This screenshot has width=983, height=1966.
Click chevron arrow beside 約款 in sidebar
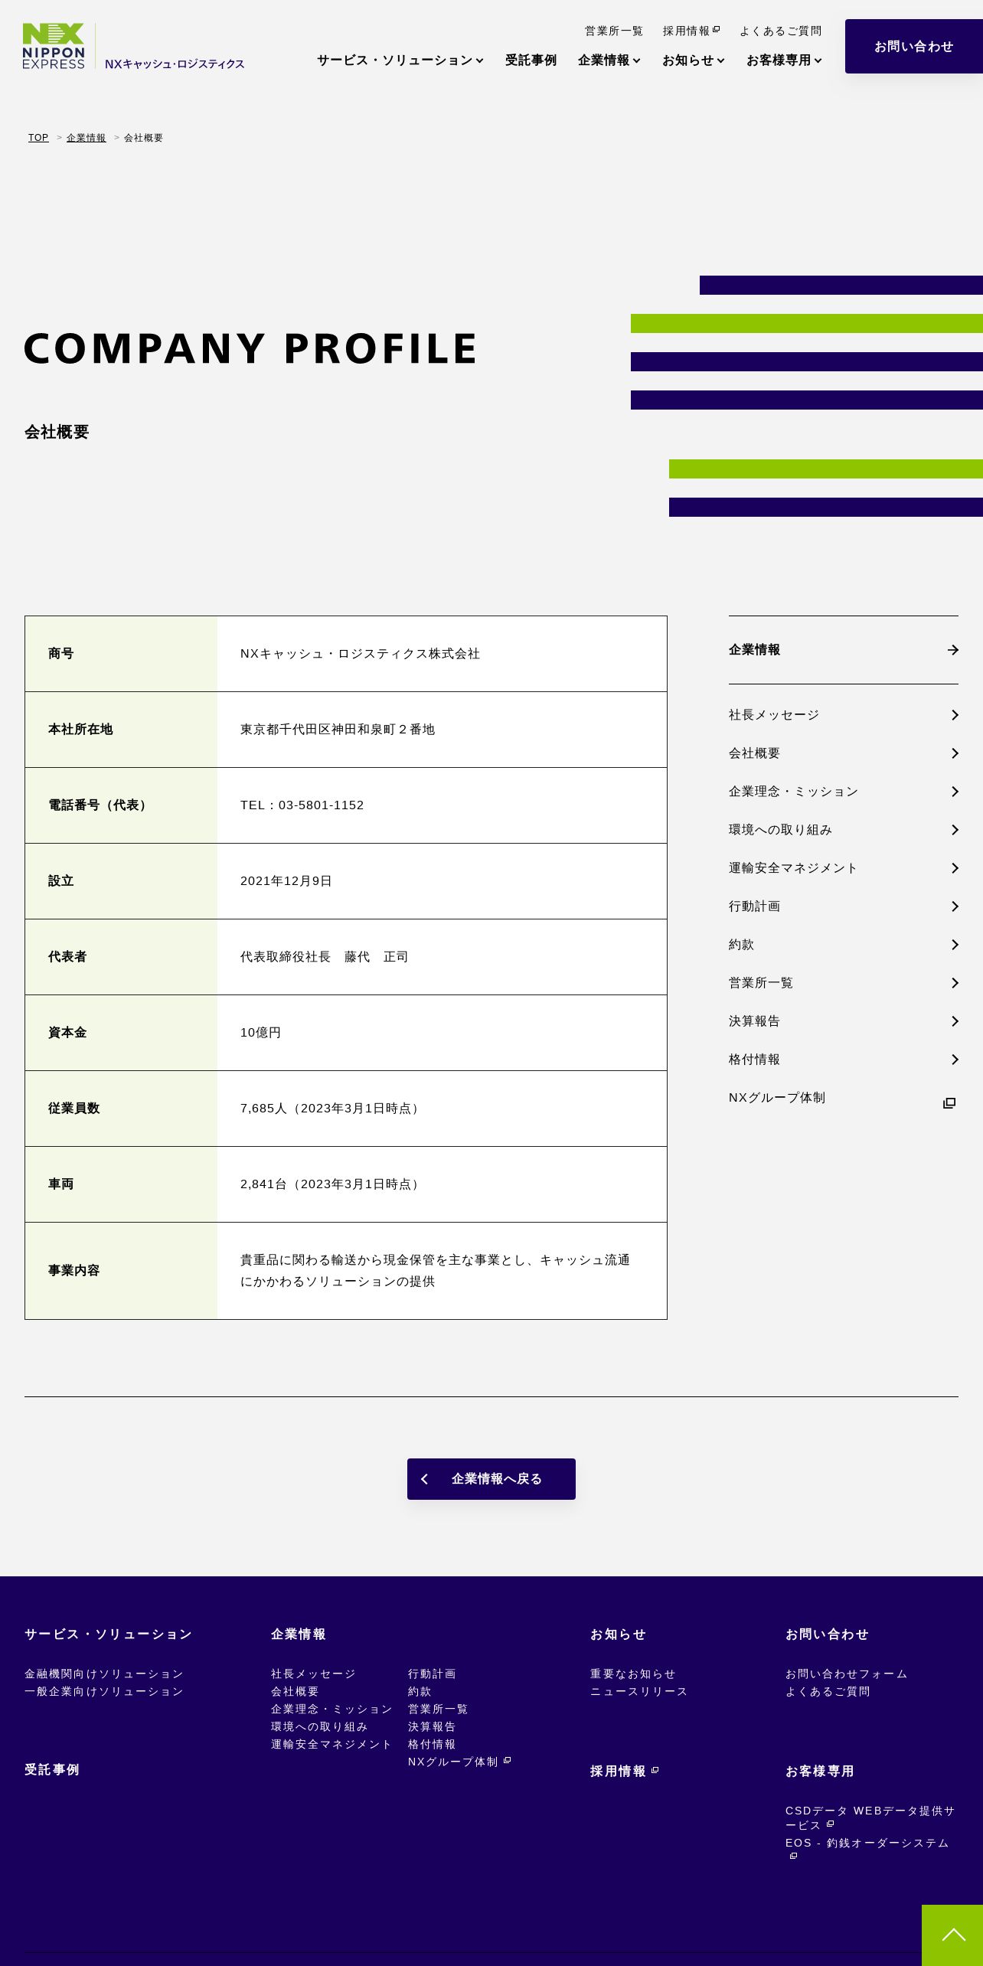(955, 945)
